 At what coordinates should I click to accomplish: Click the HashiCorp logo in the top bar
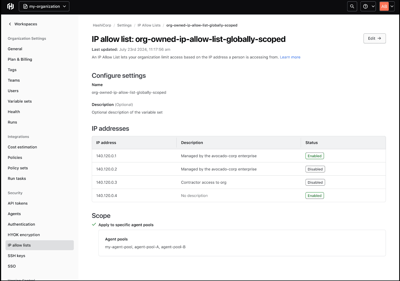point(10,6)
